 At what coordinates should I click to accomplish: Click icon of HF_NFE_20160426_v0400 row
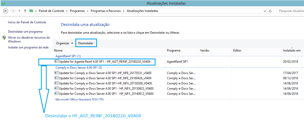[x=56, y=78]
